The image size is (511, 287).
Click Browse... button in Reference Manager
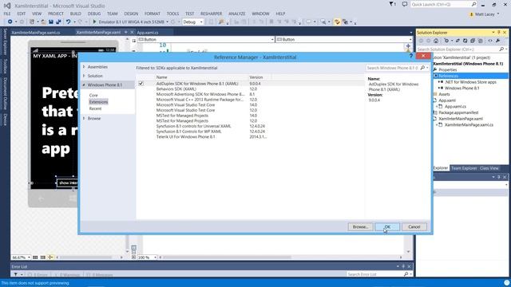tap(360, 226)
